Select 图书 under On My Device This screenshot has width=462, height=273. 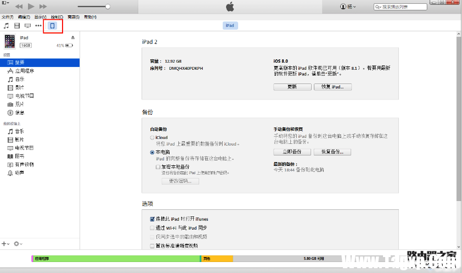pos(40,156)
